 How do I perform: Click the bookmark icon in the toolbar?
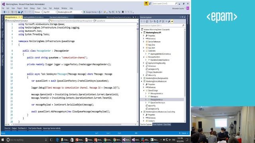(x=123, y=12)
